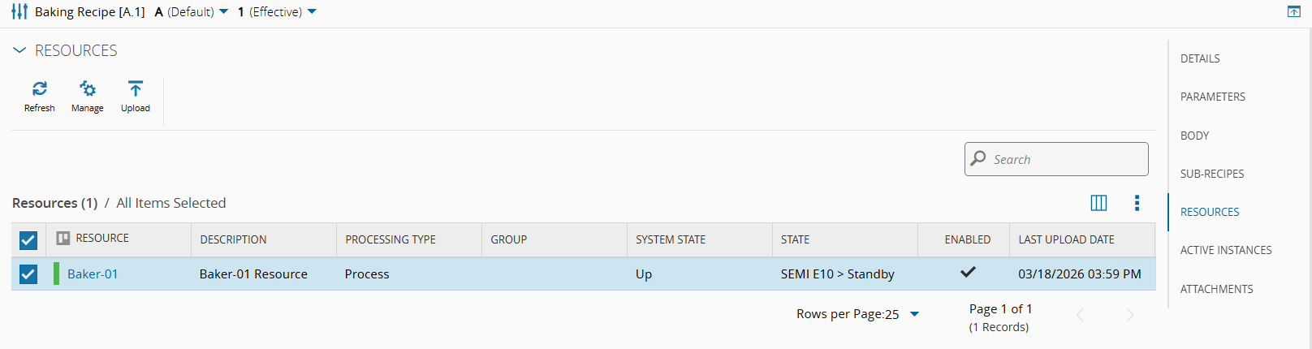
Task: Open the Baker-01 resource link
Action: pyautogui.click(x=93, y=274)
